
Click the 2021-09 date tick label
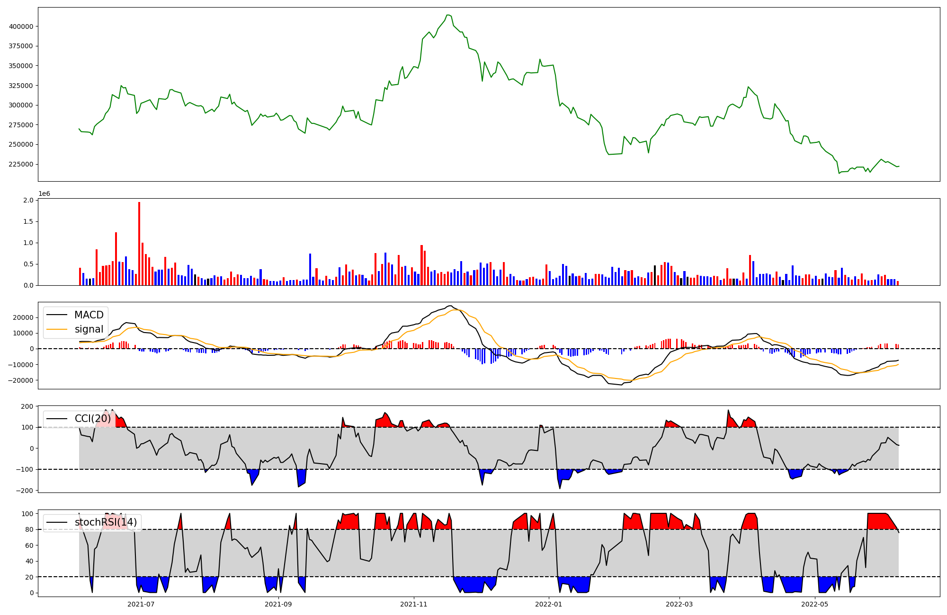(x=278, y=604)
